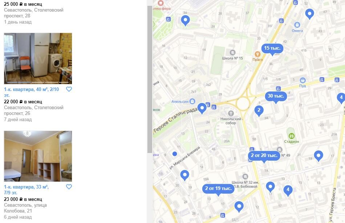The width and height of the screenshot is (345, 223).
Task: Favorite the 40 m² apartment with heart icon
Action: pyautogui.click(x=69, y=89)
